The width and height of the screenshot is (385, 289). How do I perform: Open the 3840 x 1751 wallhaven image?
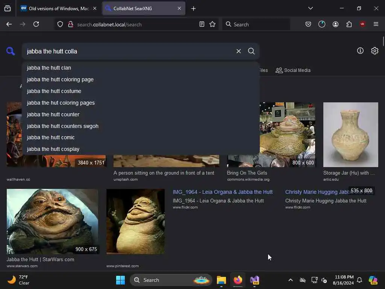pos(56,161)
